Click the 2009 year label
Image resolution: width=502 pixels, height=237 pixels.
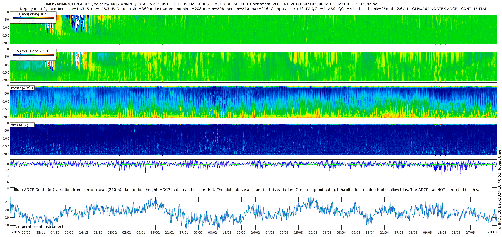pyautogui.click(x=16, y=232)
